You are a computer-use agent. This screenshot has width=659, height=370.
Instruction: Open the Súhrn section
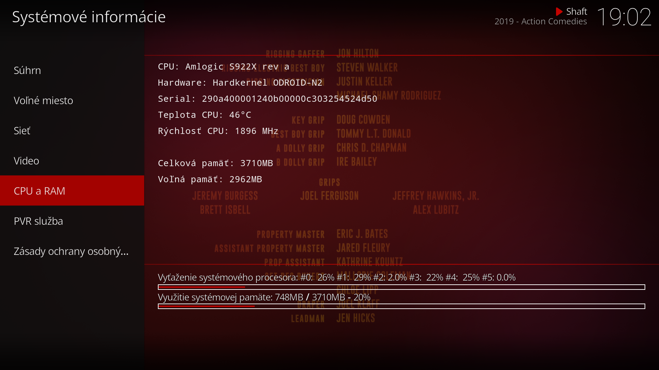point(27,70)
